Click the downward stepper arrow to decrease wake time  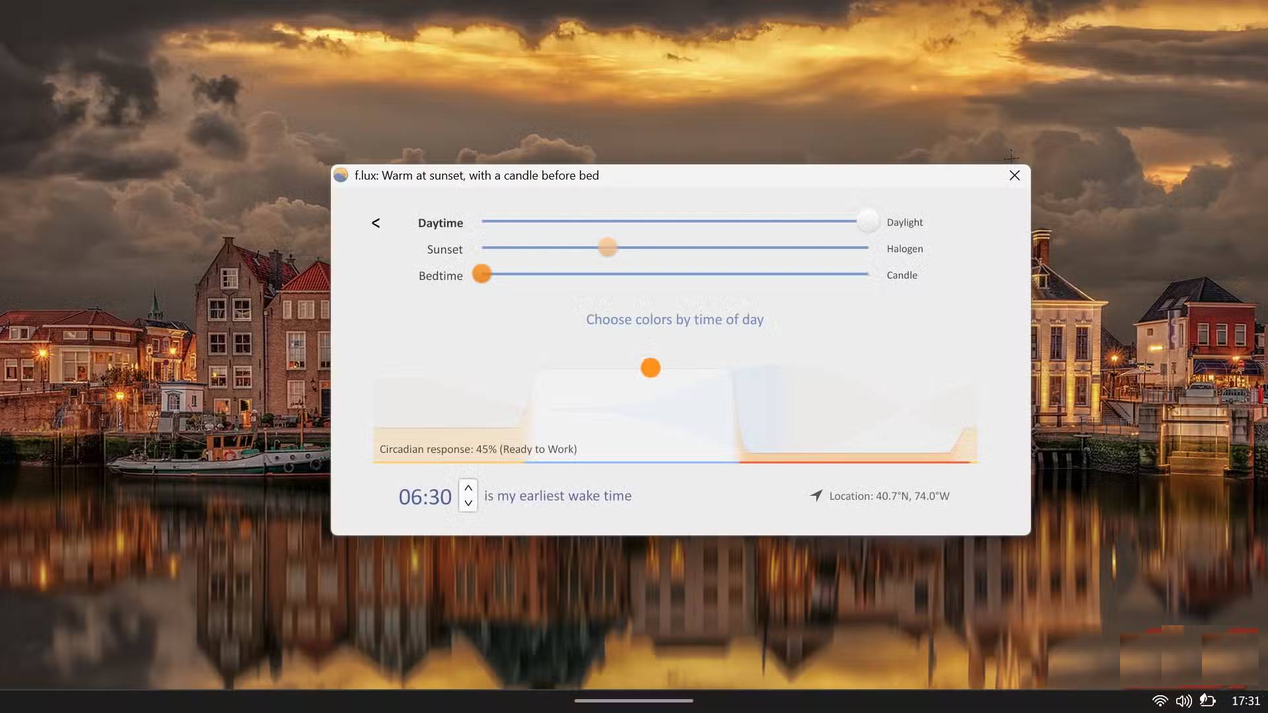click(x=468, y=504)
